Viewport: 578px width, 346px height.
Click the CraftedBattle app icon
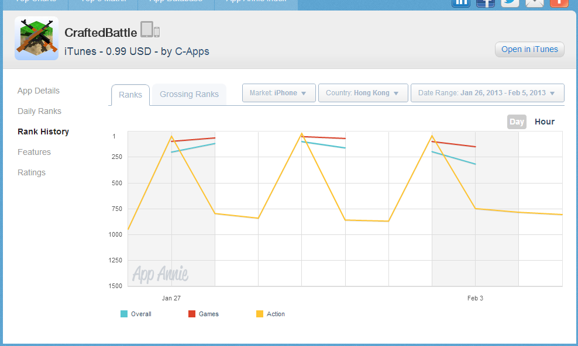click(36, 38)
